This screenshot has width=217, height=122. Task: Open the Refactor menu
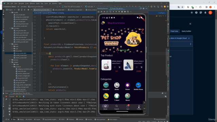coord(33,3)
